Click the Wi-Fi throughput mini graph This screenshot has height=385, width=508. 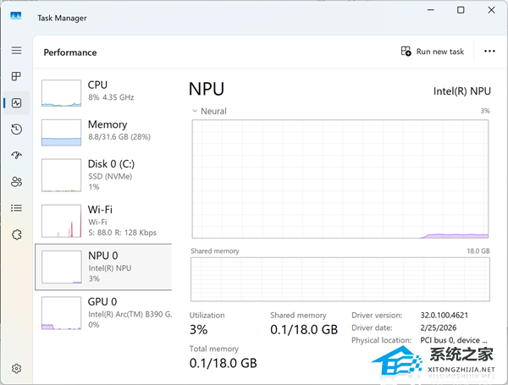(x=61, y=221)
